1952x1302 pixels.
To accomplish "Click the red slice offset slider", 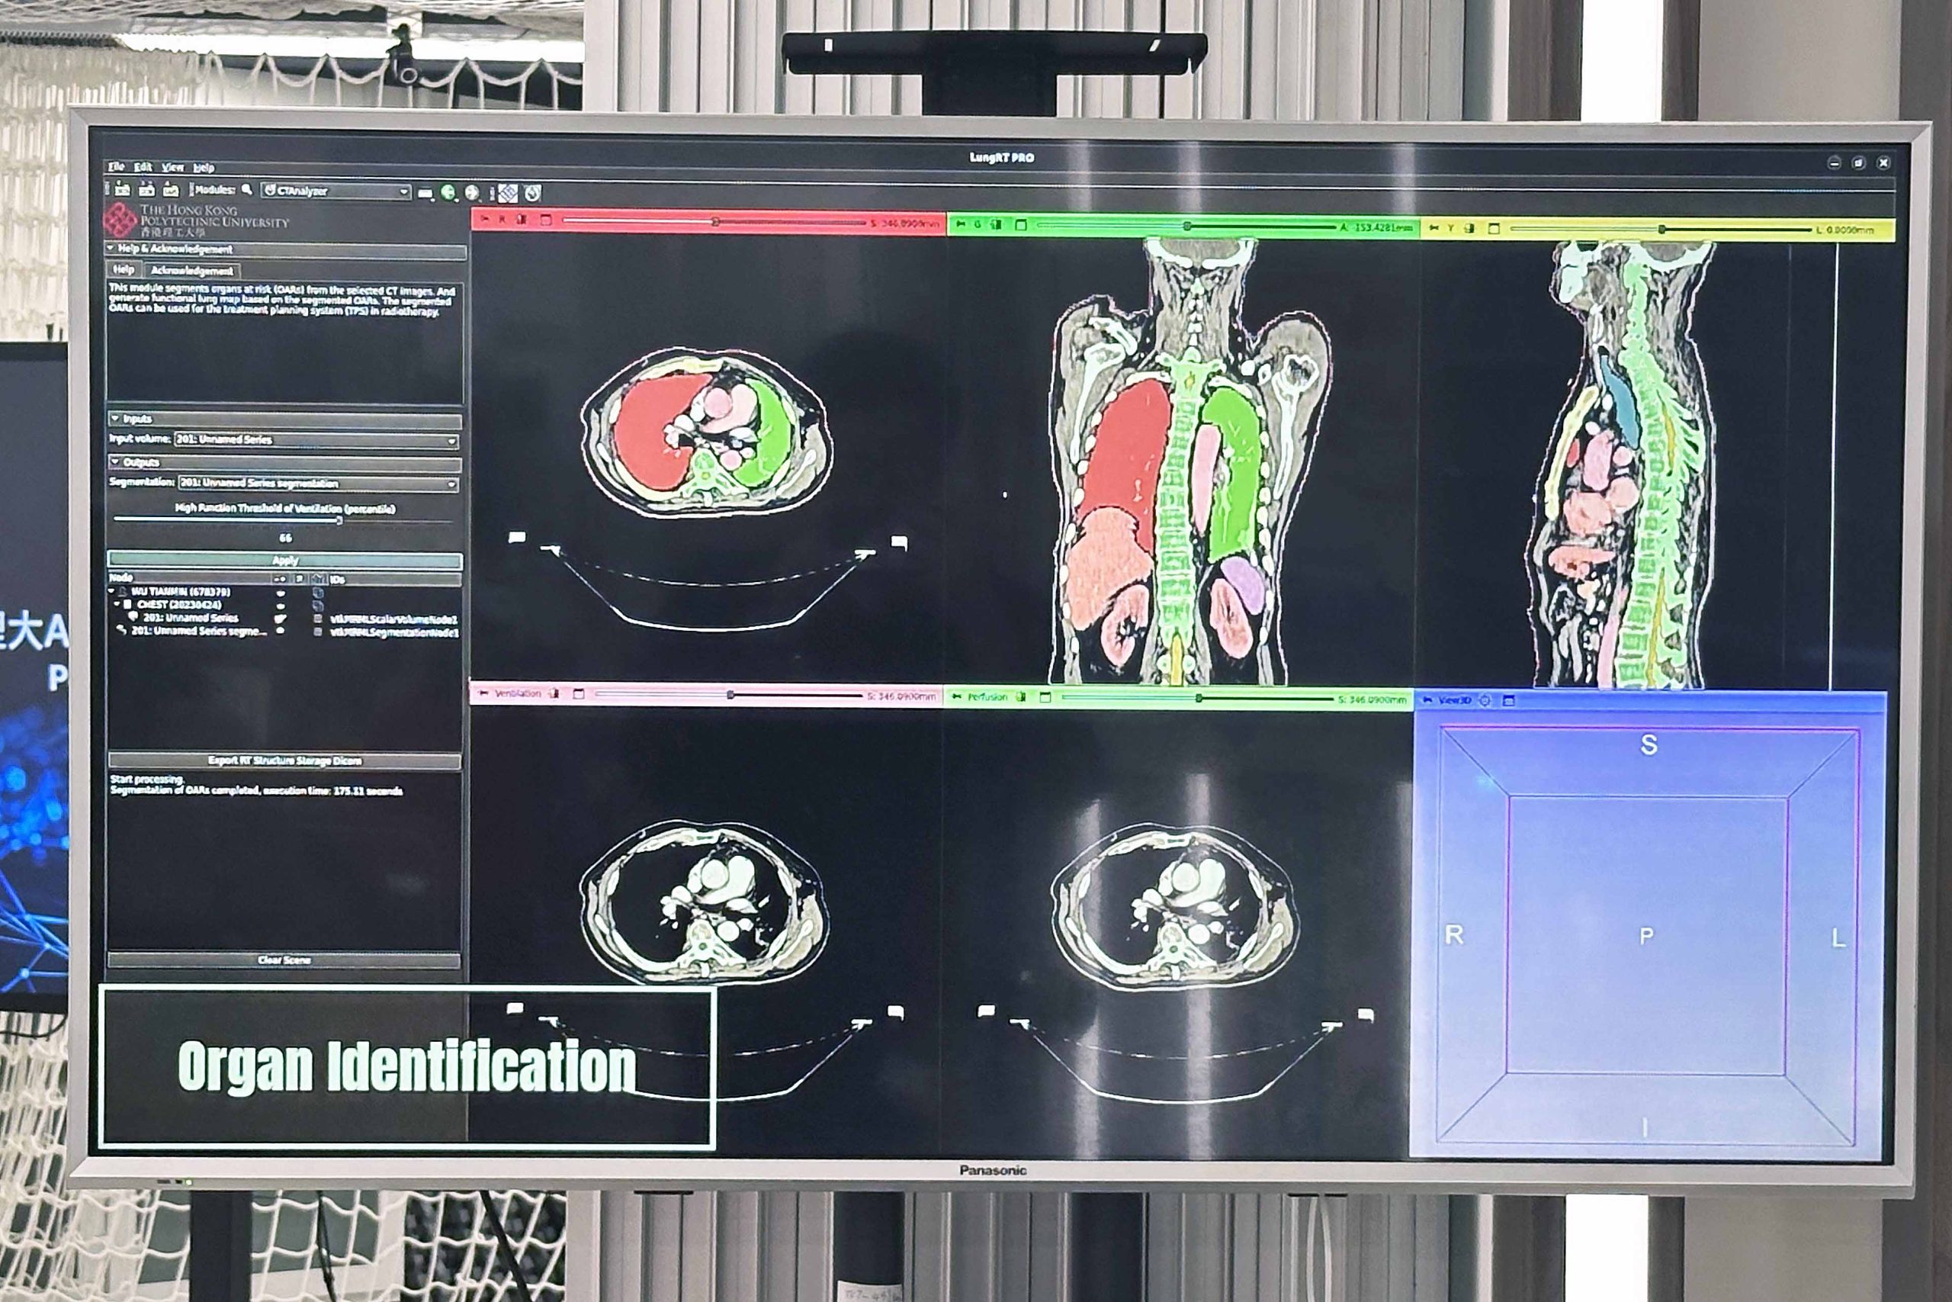I will pos(714,222).
